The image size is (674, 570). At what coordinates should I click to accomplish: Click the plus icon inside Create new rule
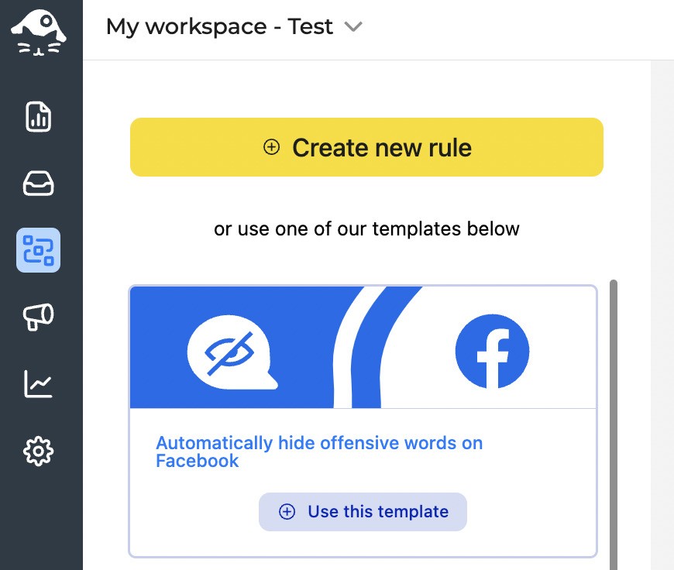[x=271, y=147]
